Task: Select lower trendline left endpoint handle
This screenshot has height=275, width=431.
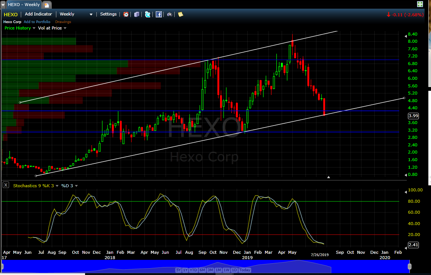Action: (x=36, y=176)
